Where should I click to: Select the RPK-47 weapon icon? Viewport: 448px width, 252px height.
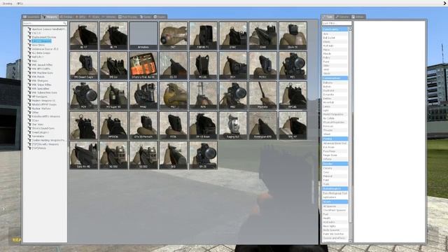pyautogui.click(x=293, y=125)
